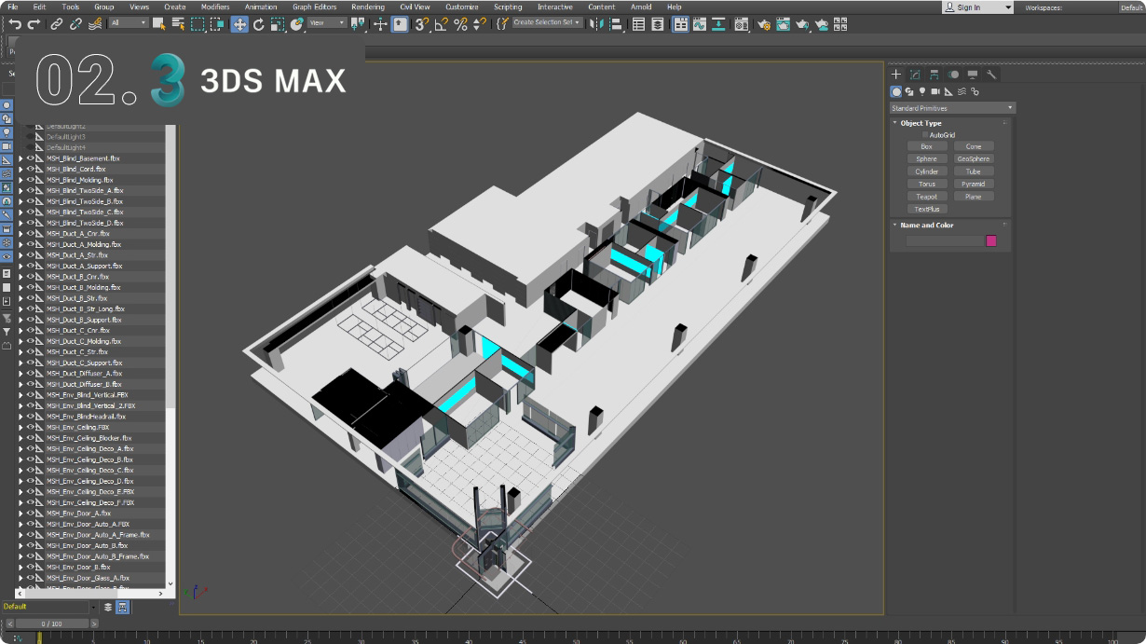Toggle the Angle Snap button
The image size is (1146, 644).
[x=441, y=24]
